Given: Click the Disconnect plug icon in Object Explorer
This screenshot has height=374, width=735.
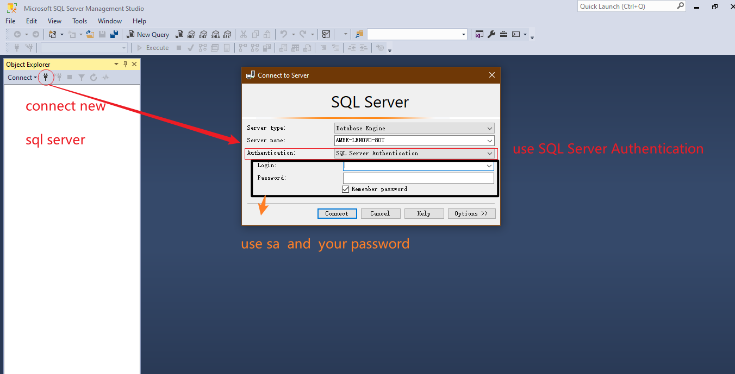Looking at the screenshot, I should click(58, 78).
